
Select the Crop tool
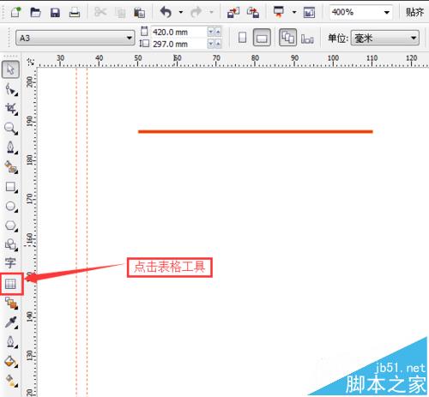tap(11, 109)
